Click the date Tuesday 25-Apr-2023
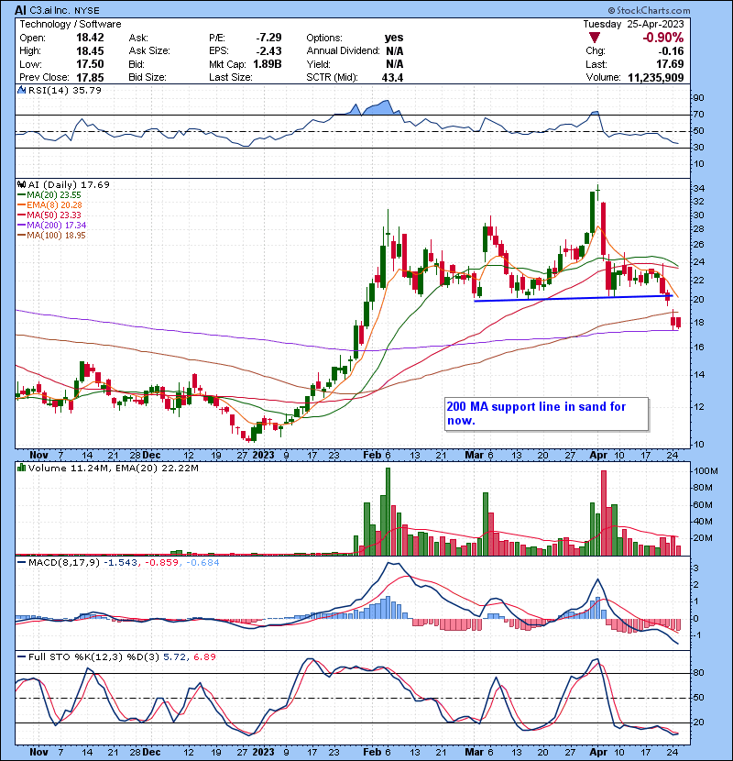 point(633,24)
